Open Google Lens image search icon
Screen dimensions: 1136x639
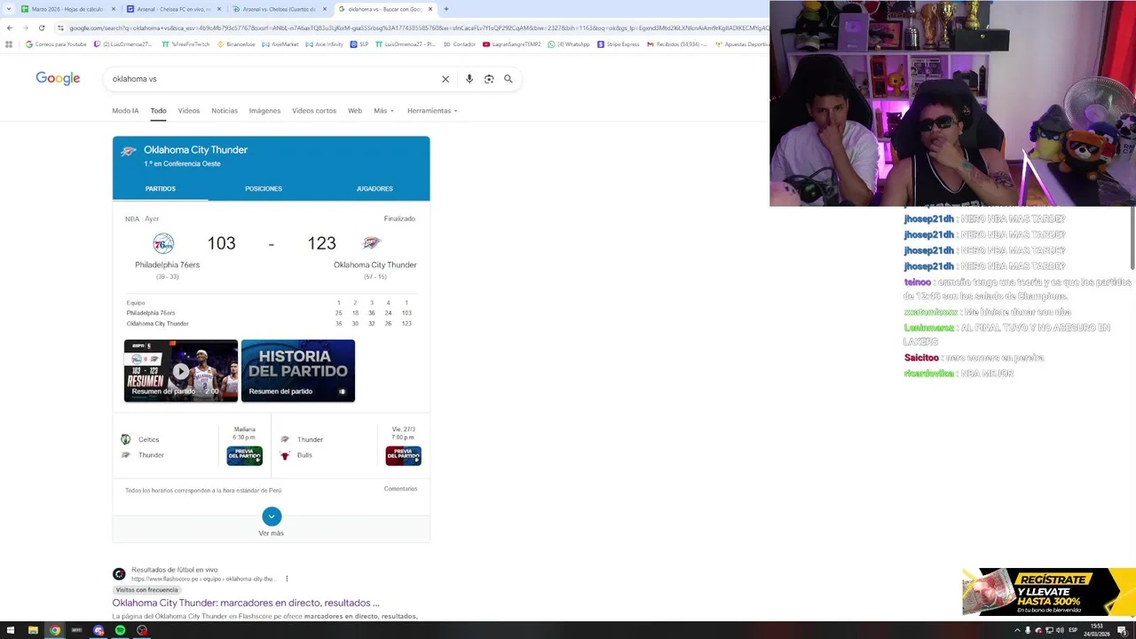pos(489,79)
